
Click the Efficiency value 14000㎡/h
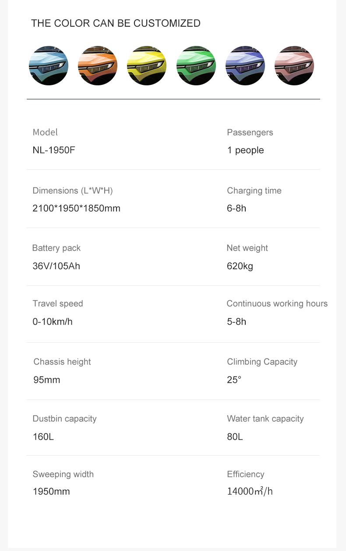click(250, 491)
